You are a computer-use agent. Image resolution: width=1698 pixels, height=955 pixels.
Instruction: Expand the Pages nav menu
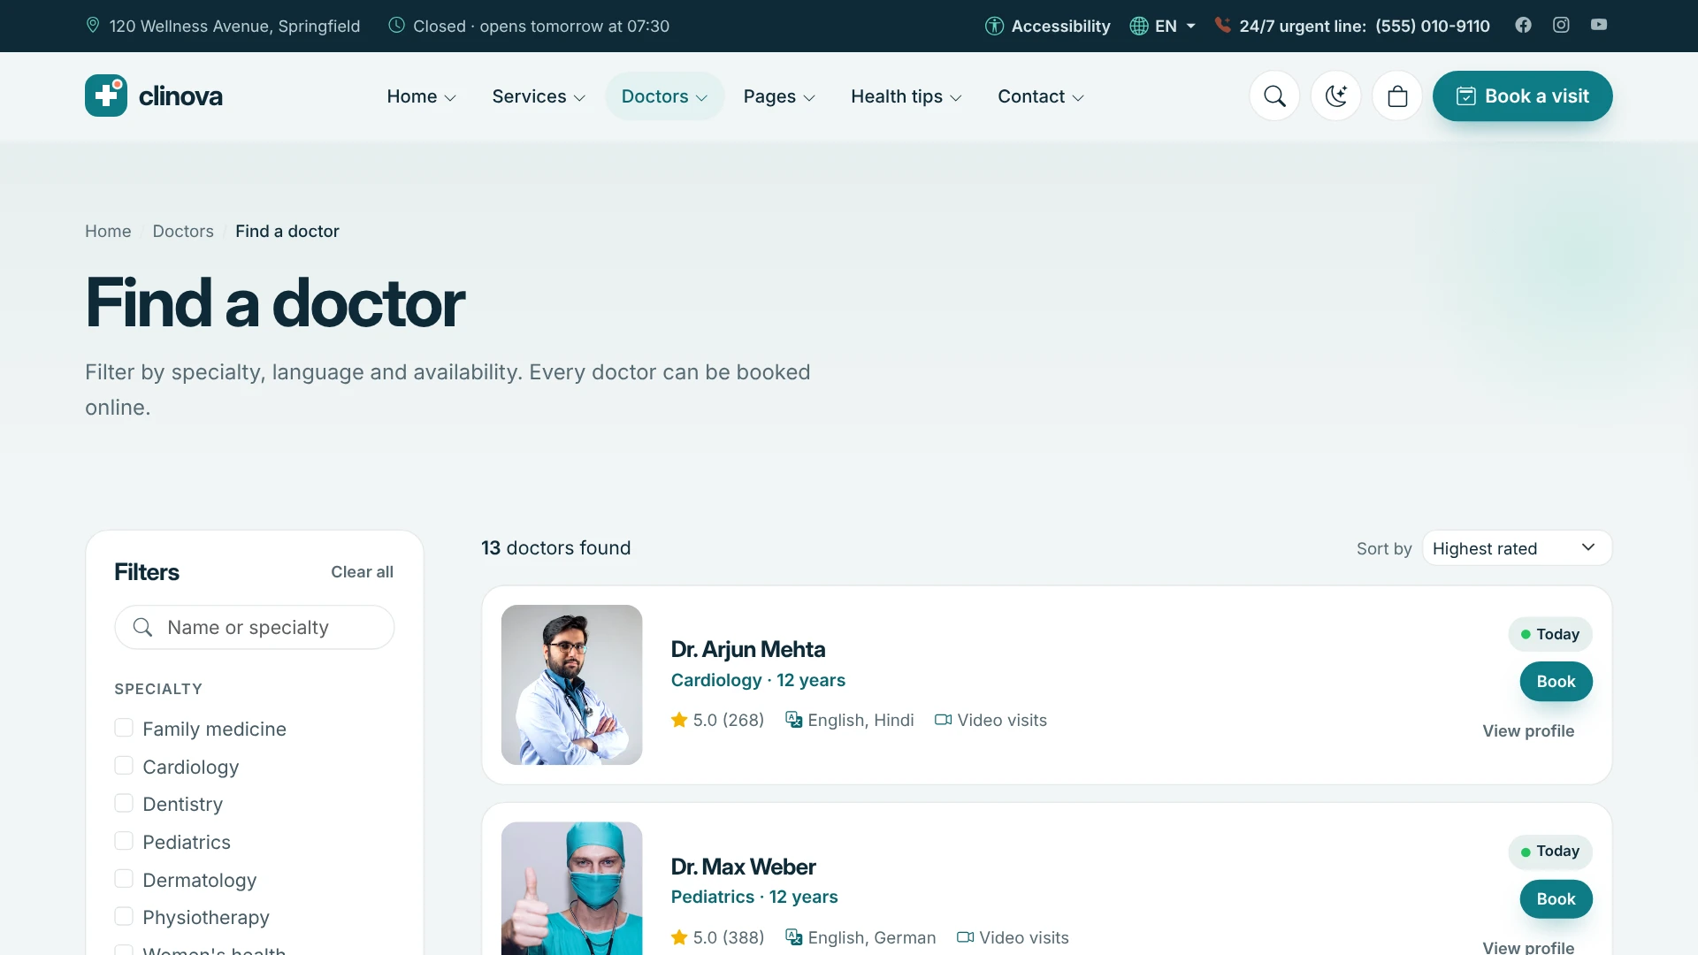pyautogui.click(x=778, y=96)
